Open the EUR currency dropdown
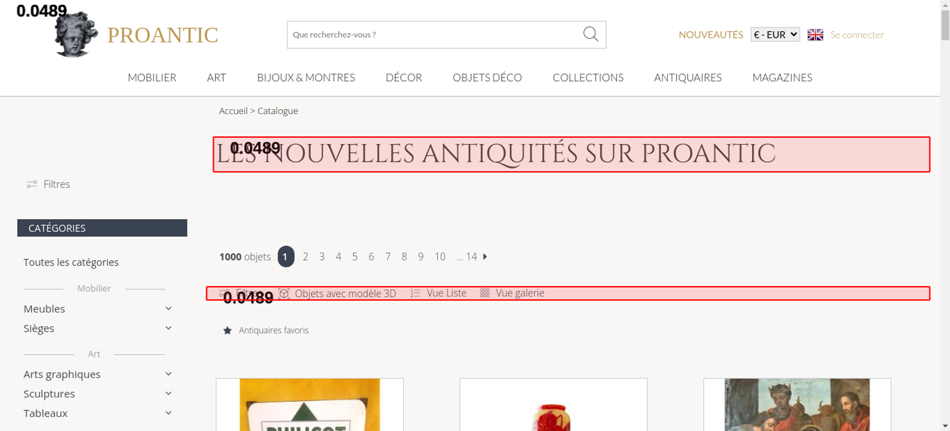The image size is (950, 431). click(x=775, y=35)
